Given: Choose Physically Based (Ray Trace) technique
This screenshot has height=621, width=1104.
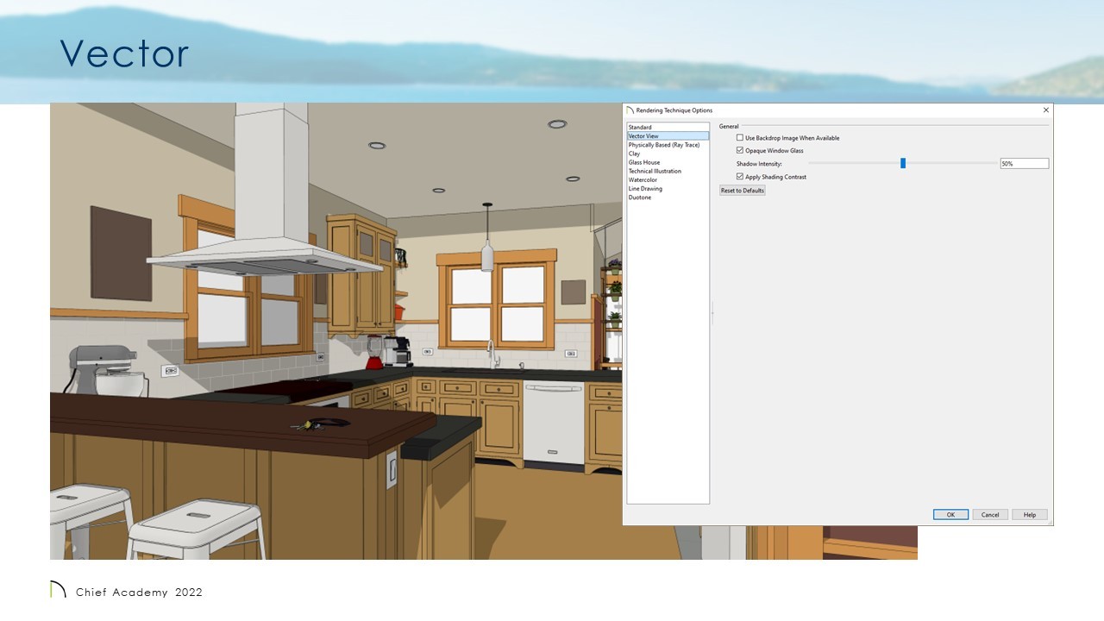Looking at the screenshot, I should (x=663, y=145).
